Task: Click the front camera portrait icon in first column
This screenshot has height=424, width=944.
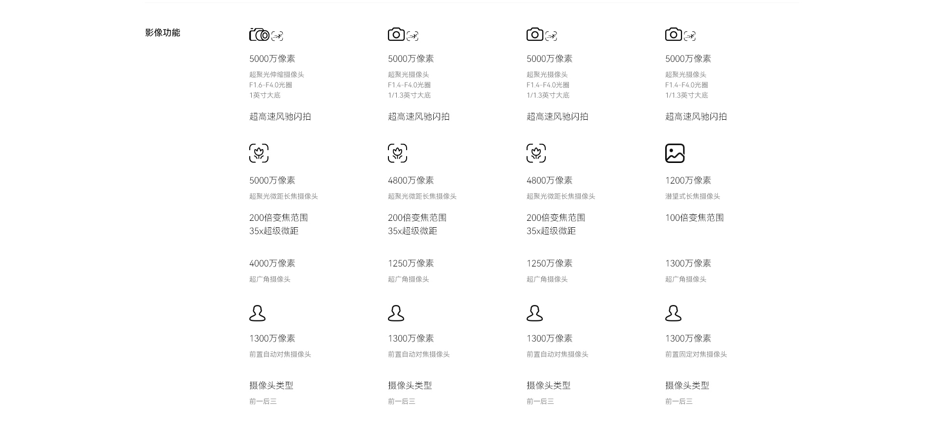Action: pyautogui.click(x=257, y=313)
